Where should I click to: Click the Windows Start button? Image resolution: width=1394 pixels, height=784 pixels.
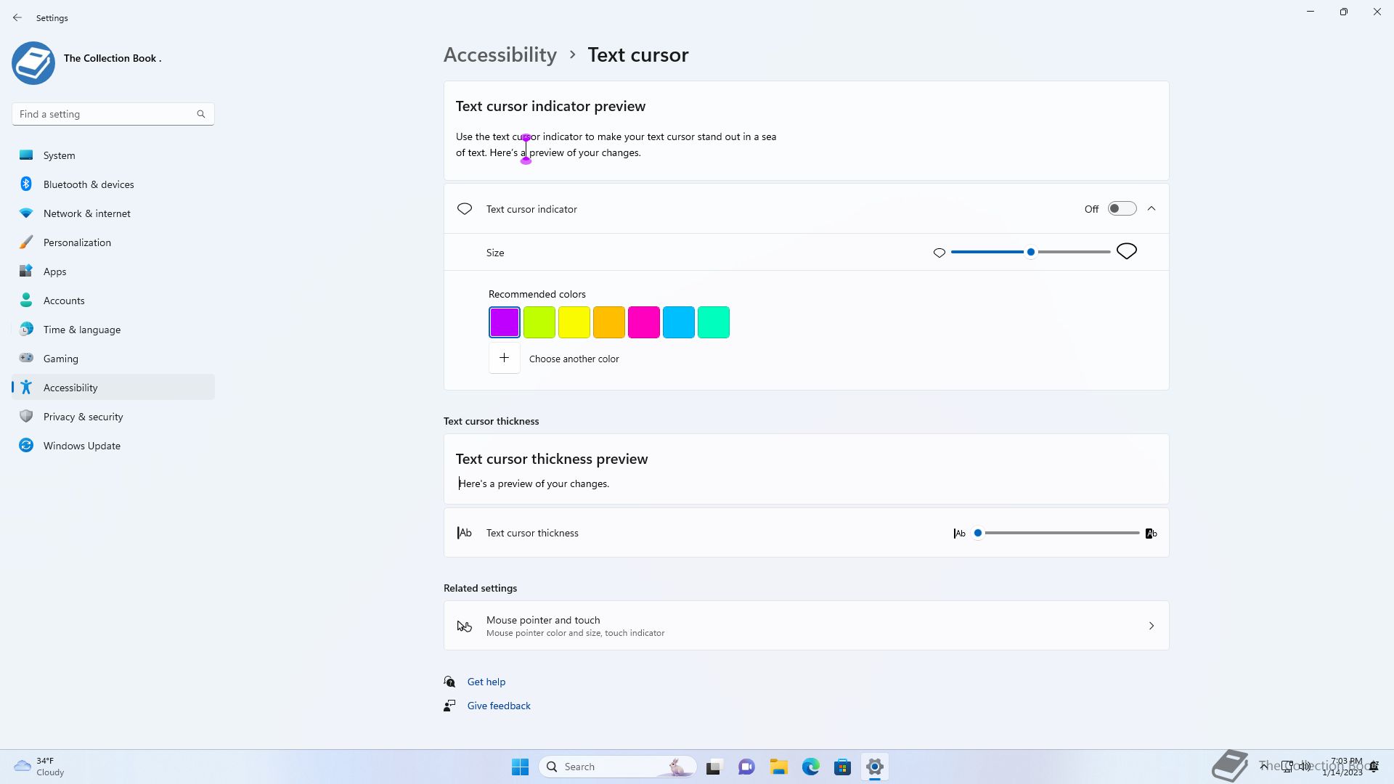[x=520, y=767]
